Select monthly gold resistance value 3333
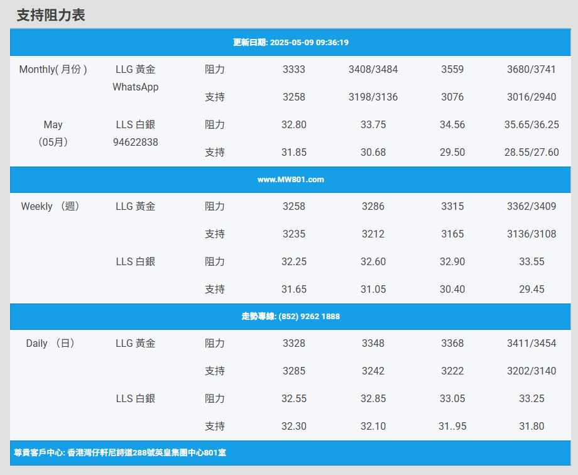 [294, 69]
